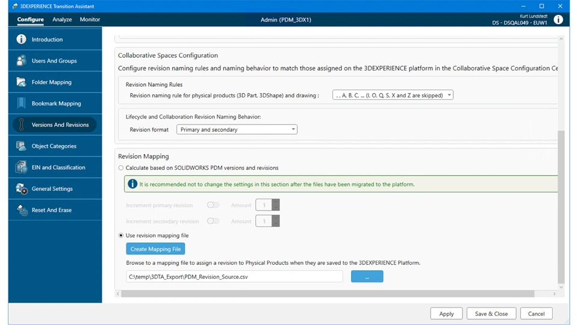Viewport: 578px width, 325px height.
Task: Click the horizontal scrollbar thumb
Action: coord(328,294)
